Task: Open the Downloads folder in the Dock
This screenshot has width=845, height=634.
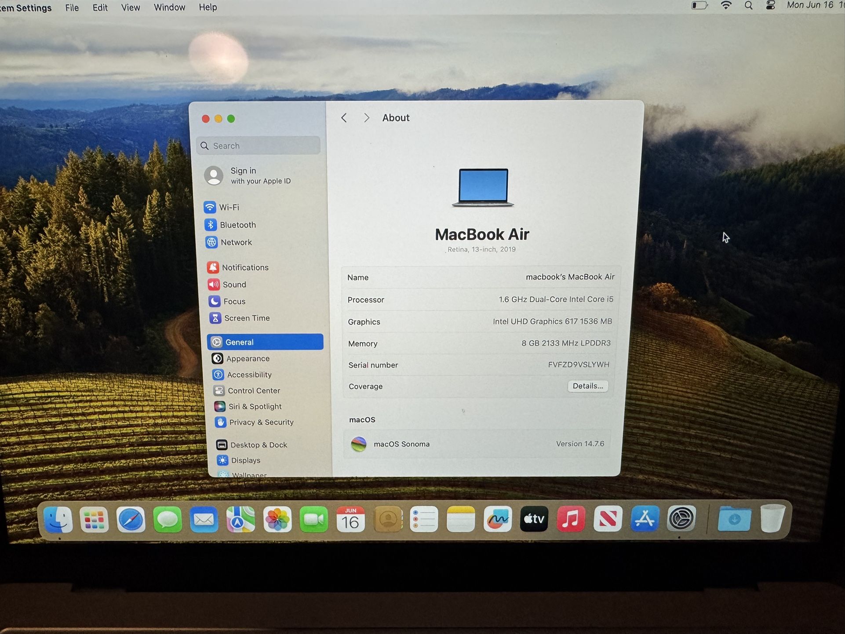Action: pos(734,519)
